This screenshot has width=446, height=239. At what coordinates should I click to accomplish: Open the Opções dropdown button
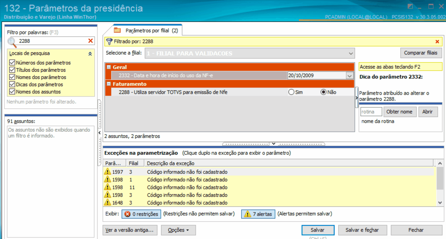(x=178, y=230)
